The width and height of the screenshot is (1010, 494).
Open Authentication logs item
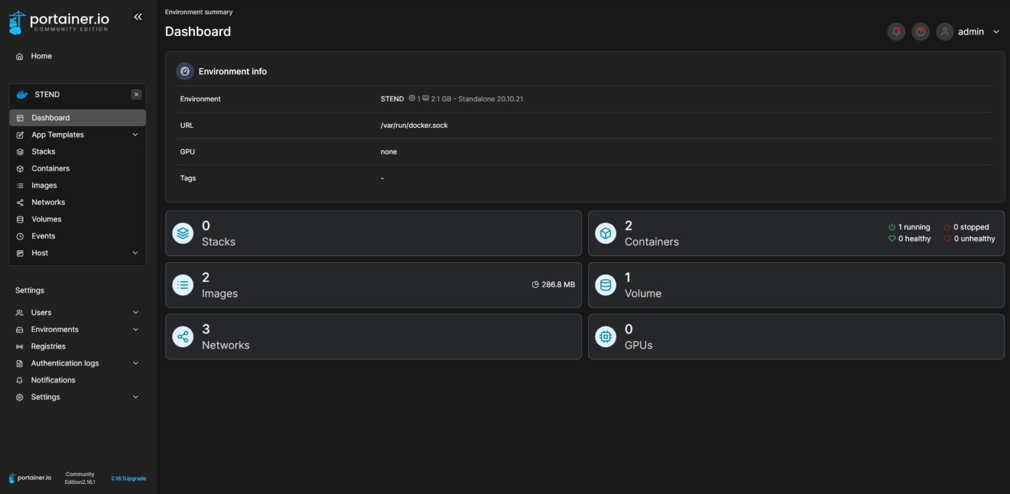pyautogui.click(x=65, y=364)
